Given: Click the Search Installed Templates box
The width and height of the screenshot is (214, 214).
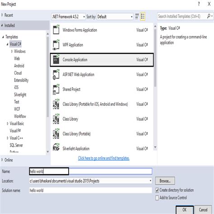Looking at the screenshot, I should (x=182, y=16).
